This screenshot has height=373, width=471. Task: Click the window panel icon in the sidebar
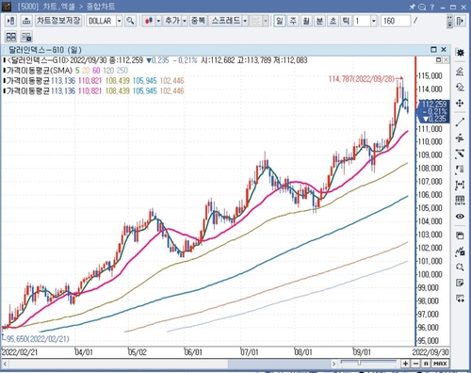tap(460, 235)
